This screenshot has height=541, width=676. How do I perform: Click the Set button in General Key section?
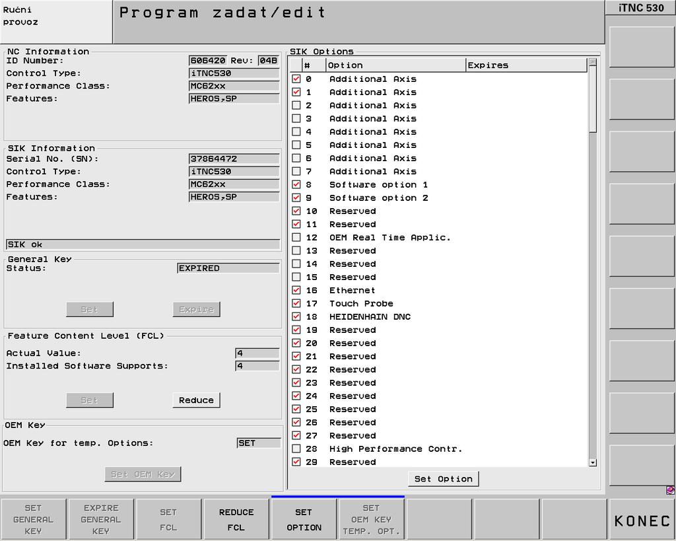pyautogui.click(x=90, y=309)
